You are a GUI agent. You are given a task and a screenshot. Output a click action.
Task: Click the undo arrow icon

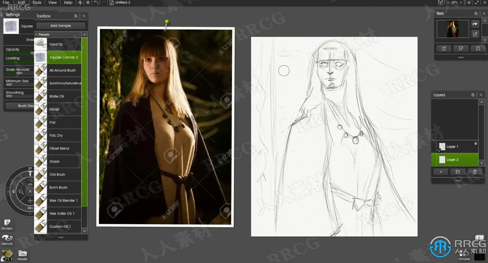click(x=96, y=3)
